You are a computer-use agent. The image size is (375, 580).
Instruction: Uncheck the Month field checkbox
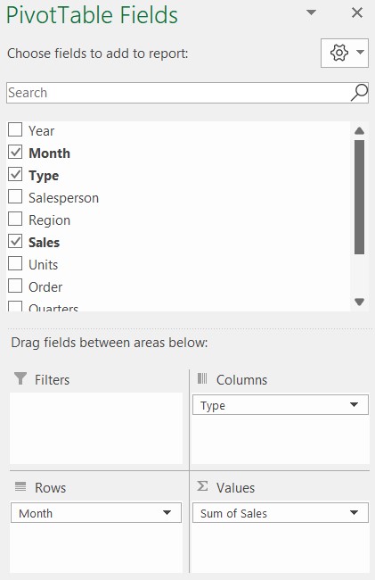(15, 152)
